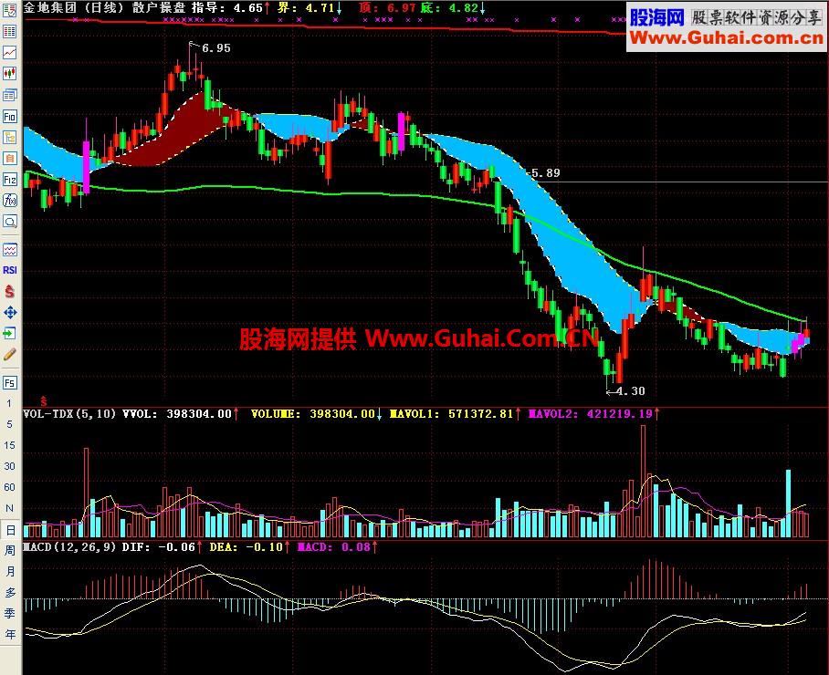This screenshot has width=829, height=675.
Task: Switch to 15-minute period
Action: (x=9, y=445)
